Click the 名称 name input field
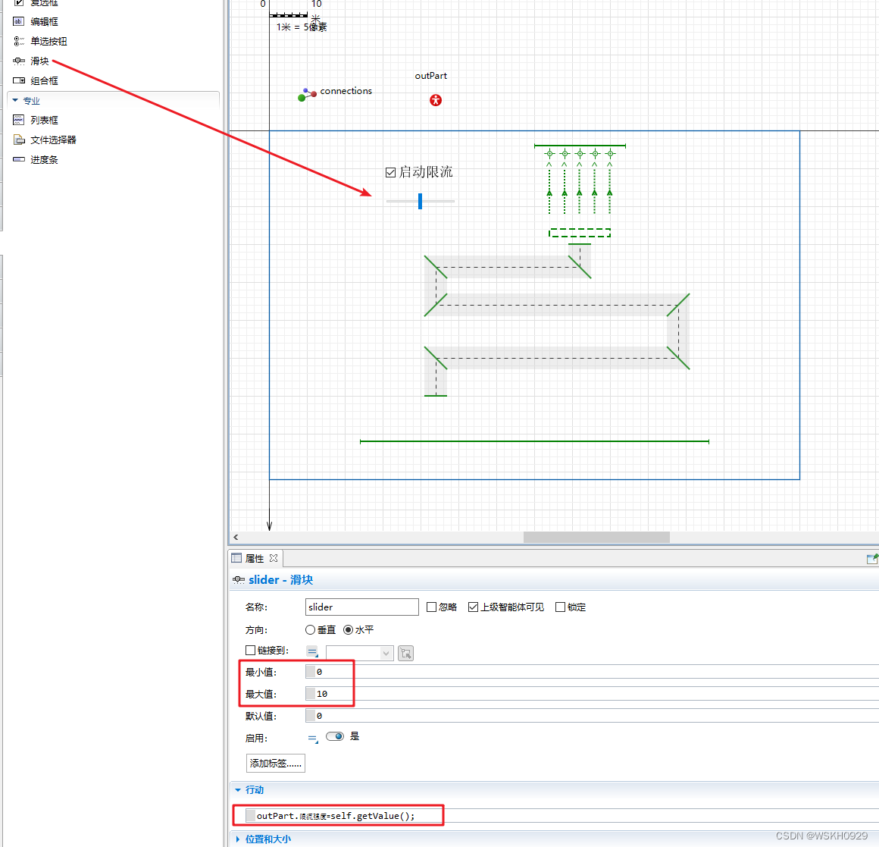This screenshot has height=847, width=879. [x=362, y=607]
